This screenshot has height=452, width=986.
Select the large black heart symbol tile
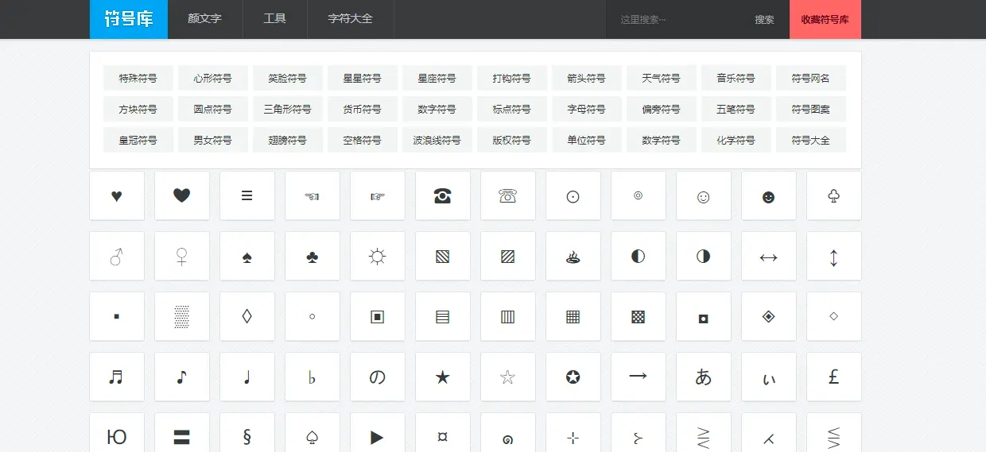[x=182, y=195]
